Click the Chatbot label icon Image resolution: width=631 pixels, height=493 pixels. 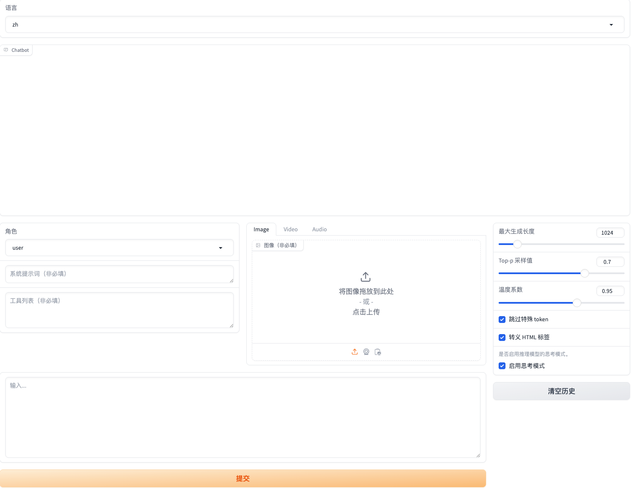click(6, 50)
